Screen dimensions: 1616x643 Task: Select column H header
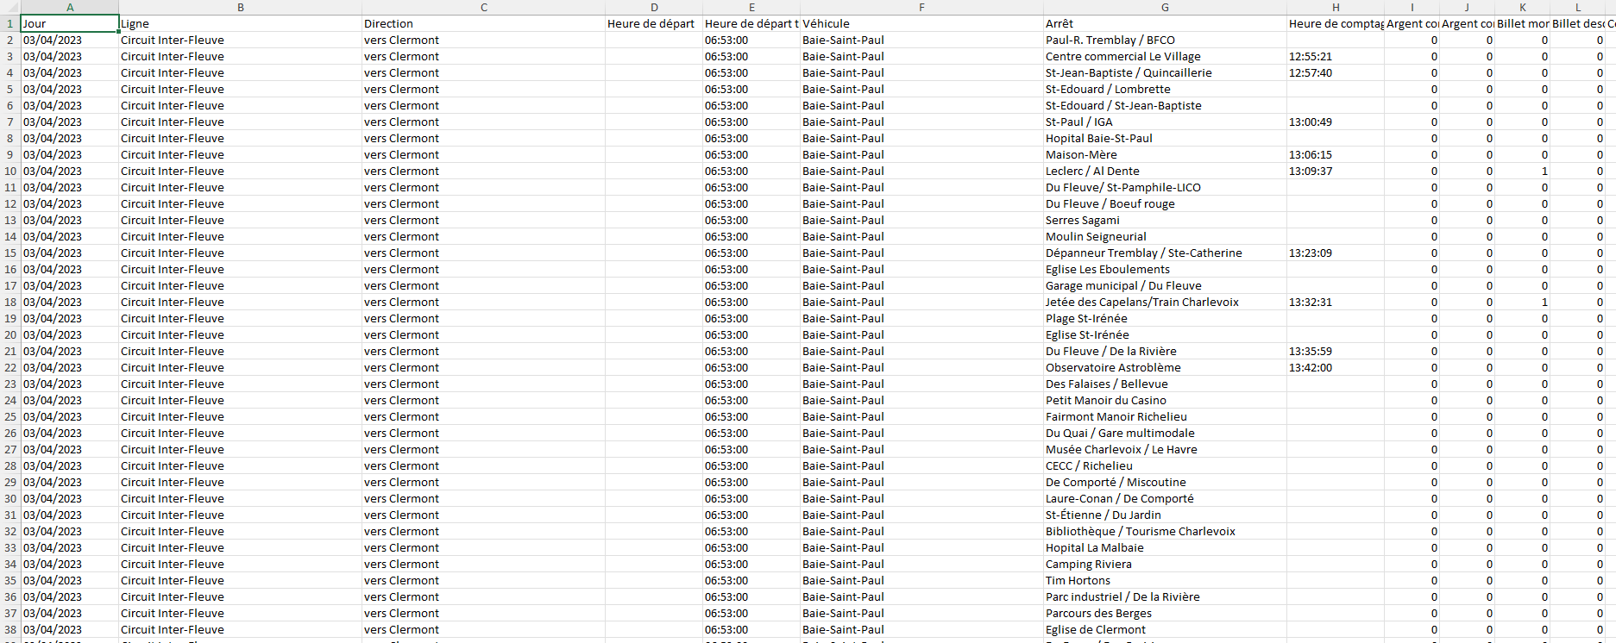pyautogui.click(x=1336, y=7)
